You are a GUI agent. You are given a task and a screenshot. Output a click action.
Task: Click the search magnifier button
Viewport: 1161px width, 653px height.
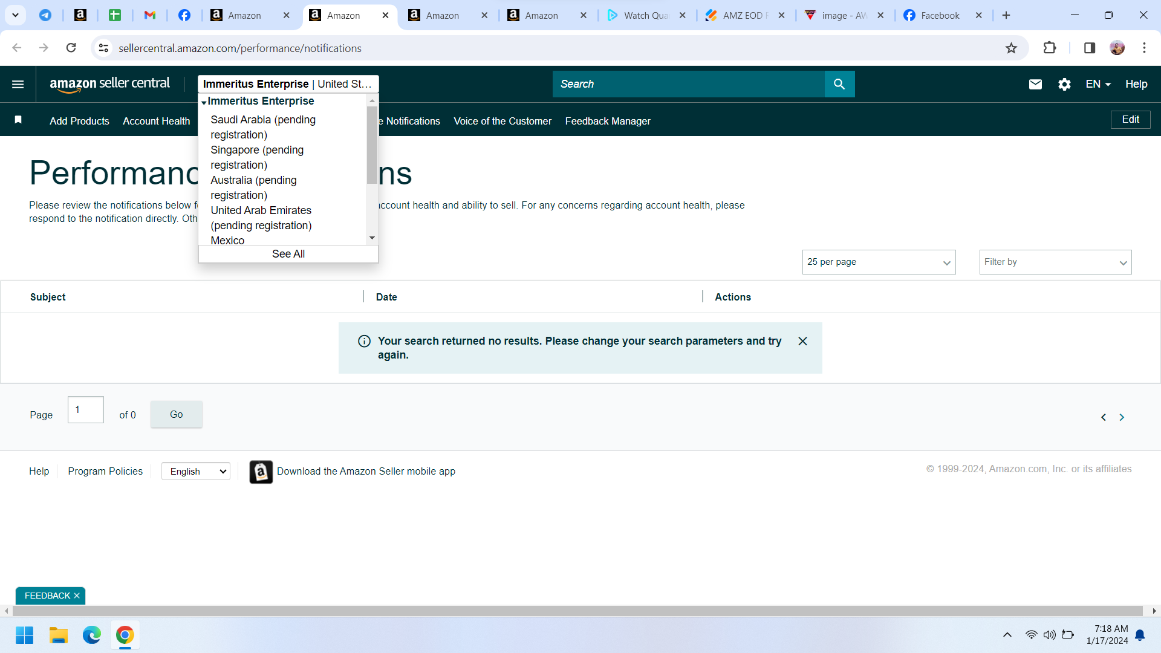coord(839,84)
